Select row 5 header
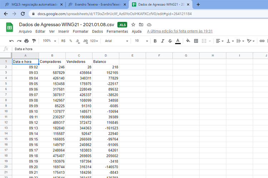The image size is (268, 178). (6, 84)
